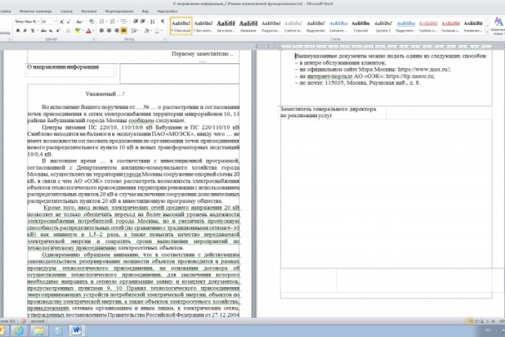Toggle justified alignment button
This screenshot has width=505, height=337.
pyautogui.click(x=123, y=31)
